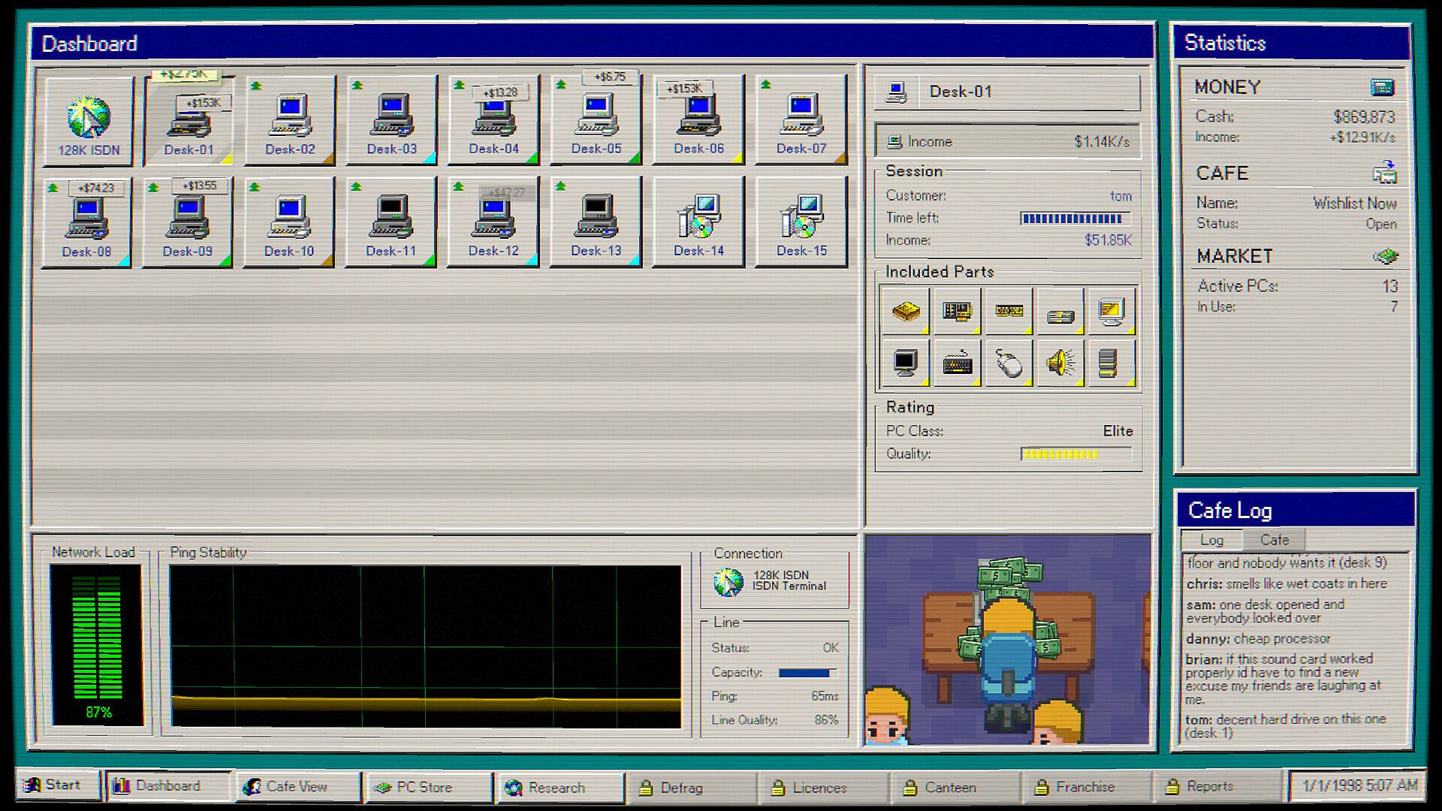Click the Money section icon in Statistics
Image resolution: width=1442 pixels, height=811 pixels.
click(1383, 87)
